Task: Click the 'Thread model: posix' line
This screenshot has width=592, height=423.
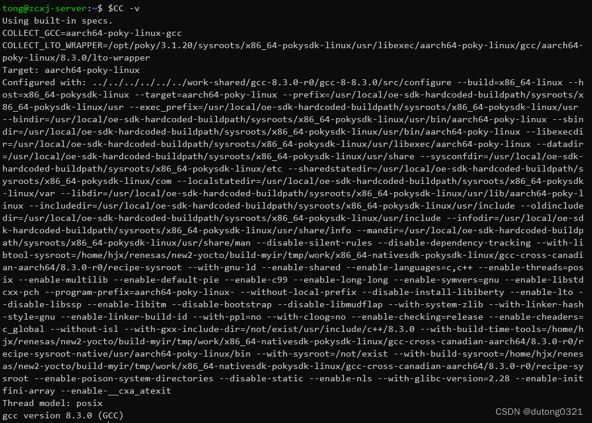Action: point(52,403)
